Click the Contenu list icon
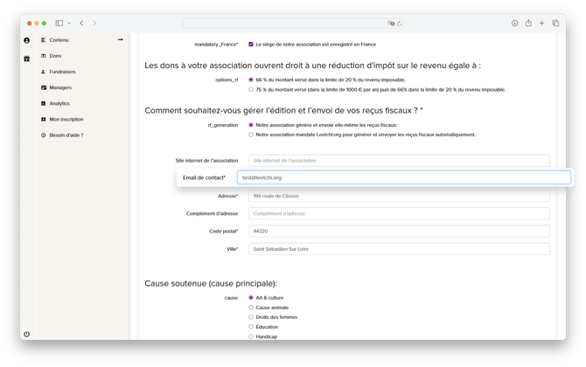This screenshot has height=367, width=586. pos(44,40)
